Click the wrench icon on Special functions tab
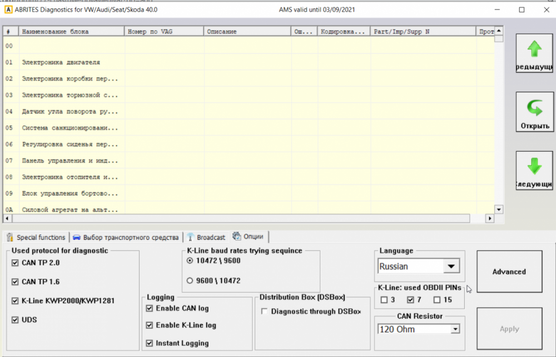This screenshot has height=357, width=556. point(10,237)
